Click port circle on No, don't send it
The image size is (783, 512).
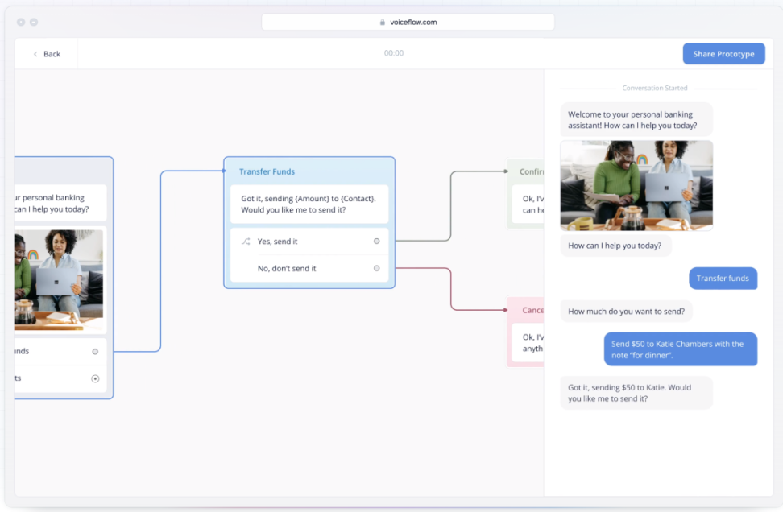coord(376,268)
